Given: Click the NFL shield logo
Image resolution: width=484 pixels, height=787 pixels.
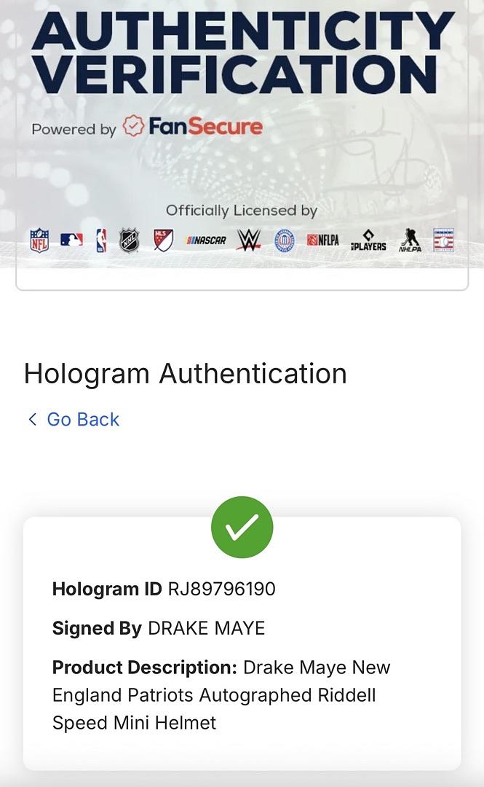Looking at the screenshot, I should (x=39, y=240).
